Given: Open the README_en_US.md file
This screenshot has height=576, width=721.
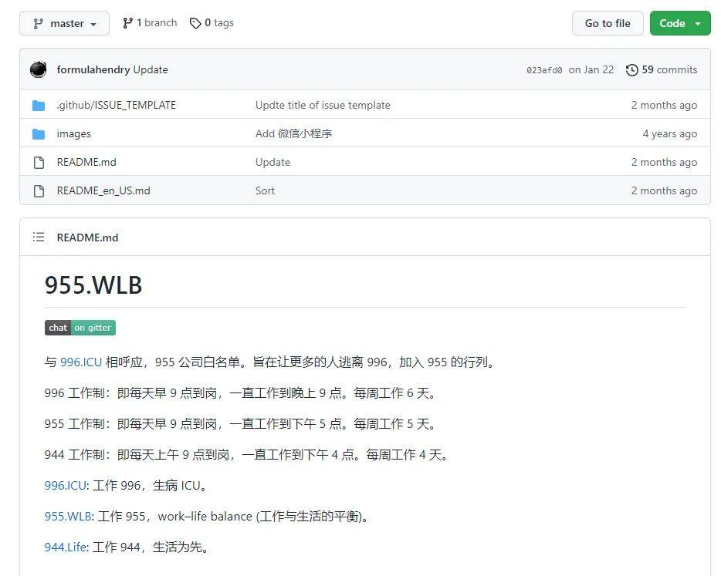Looking at the screenshot, I should [103, 190].
